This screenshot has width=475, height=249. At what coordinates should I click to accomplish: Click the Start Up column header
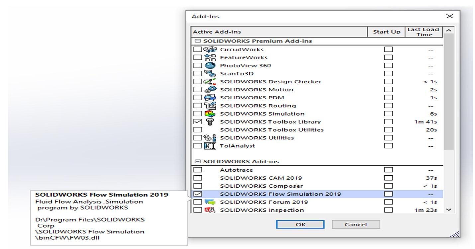point(386,32)
